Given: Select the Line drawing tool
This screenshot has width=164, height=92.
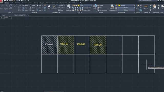Looking at the screenshot, I should point(1,7).
